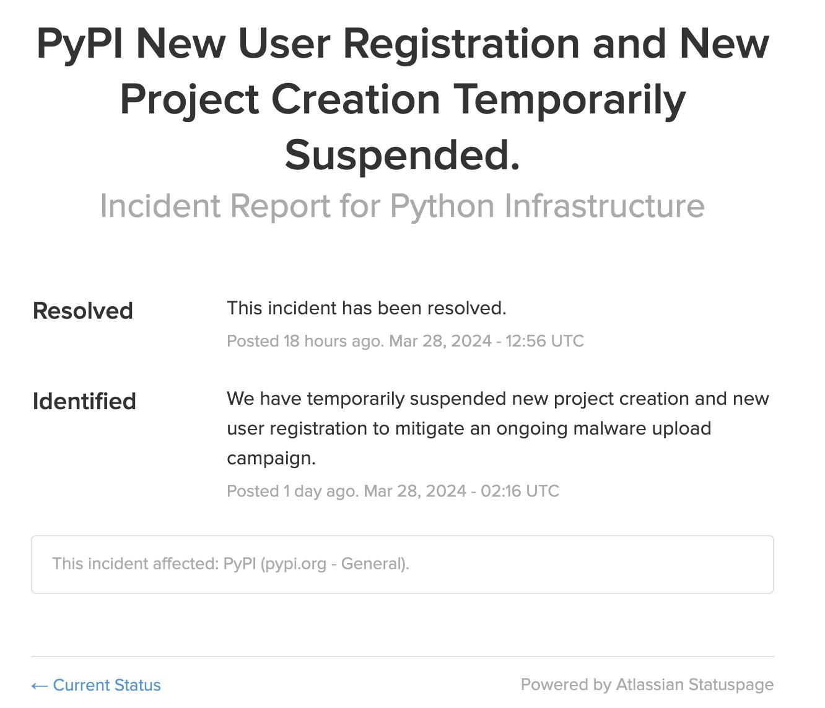Click the 'Posted 18 hours ago' timestamp
Image resolution: width=825 pixels, height=708 pixels.
pyautogui.click(x=305, y=341)
